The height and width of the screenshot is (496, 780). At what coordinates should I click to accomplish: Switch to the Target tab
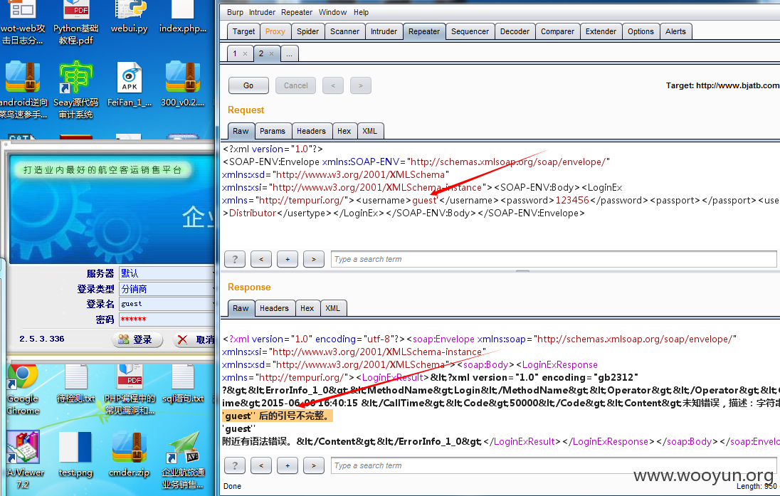(x=243, y=31)
